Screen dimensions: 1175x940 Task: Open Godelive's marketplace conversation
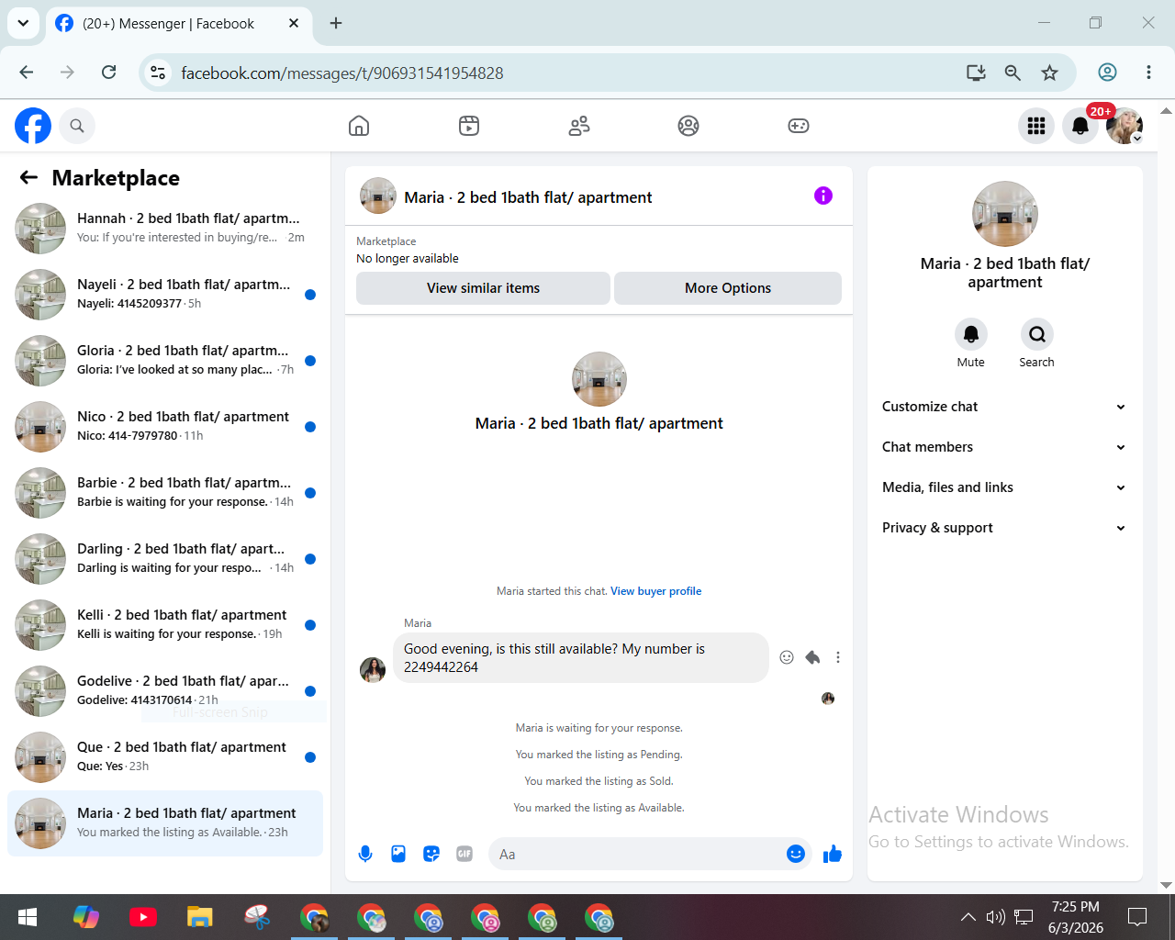coord(165,691)
